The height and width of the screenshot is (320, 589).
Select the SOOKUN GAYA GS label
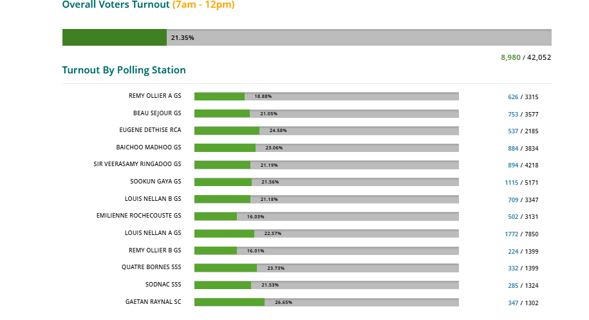155,182
